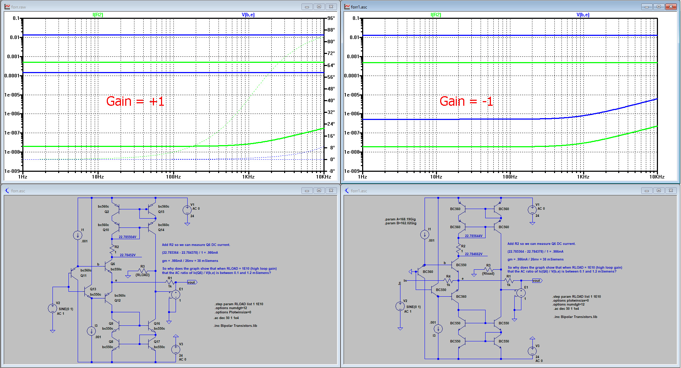Viewport: 681px width, 368px height.
Task: Click the V2 sine source in right forr1.asc schematic
Action: [x=400, y=306]
